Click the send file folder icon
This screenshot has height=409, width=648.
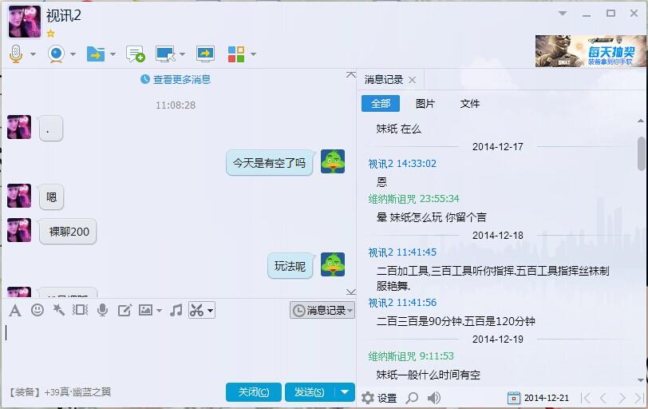point(96,54)
